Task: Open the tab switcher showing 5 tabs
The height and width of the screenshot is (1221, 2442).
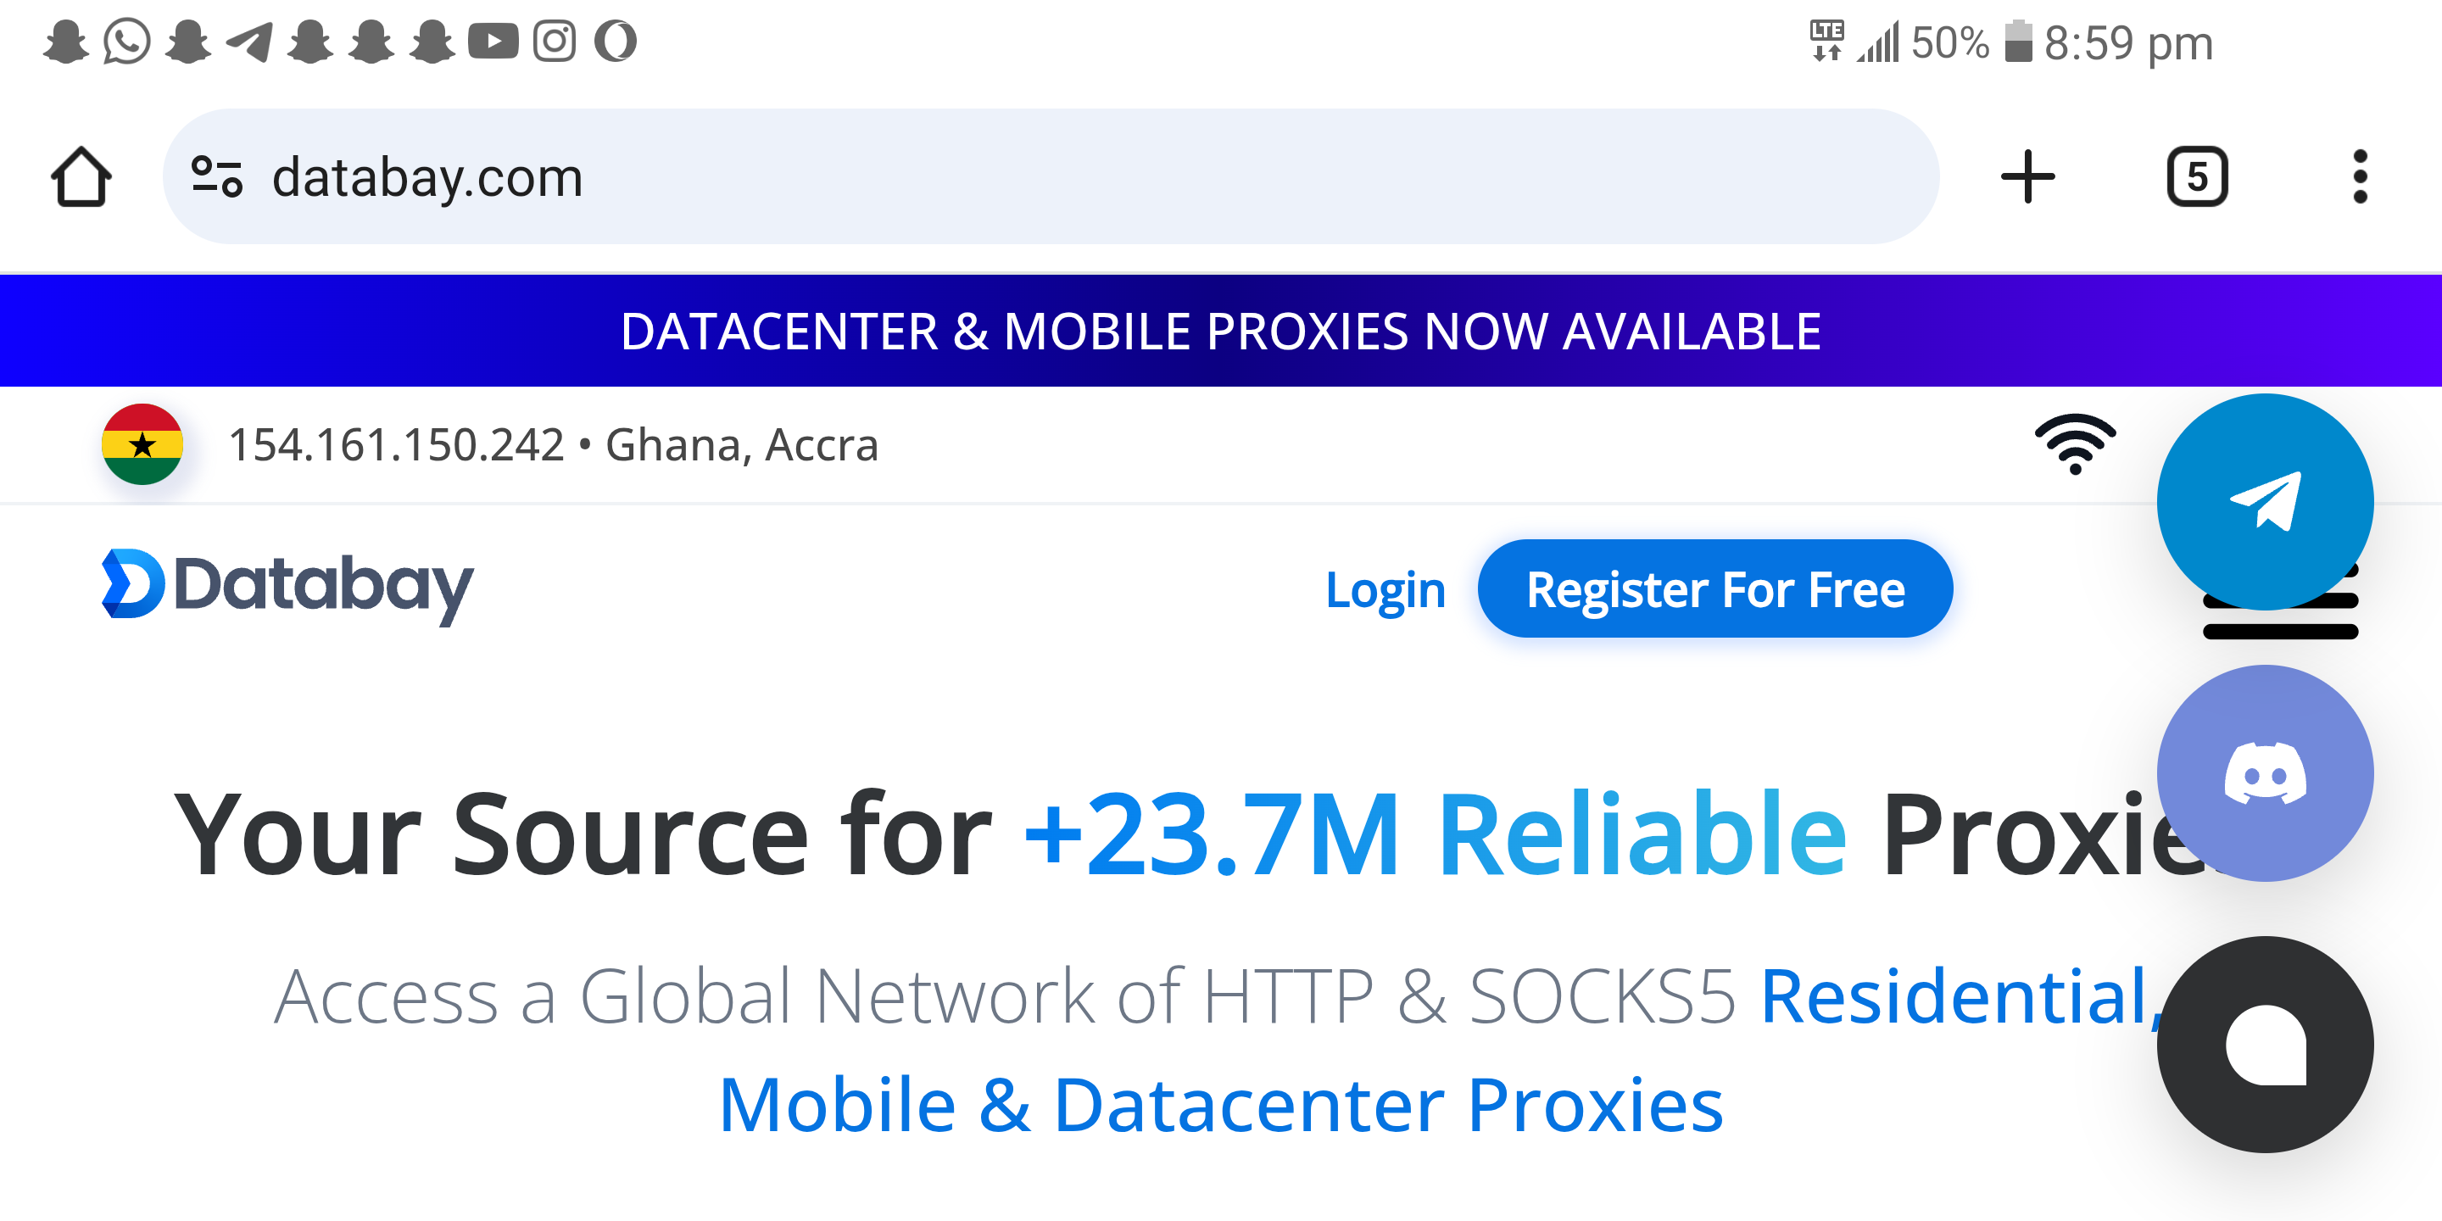Action: (x=2196, y=176)
